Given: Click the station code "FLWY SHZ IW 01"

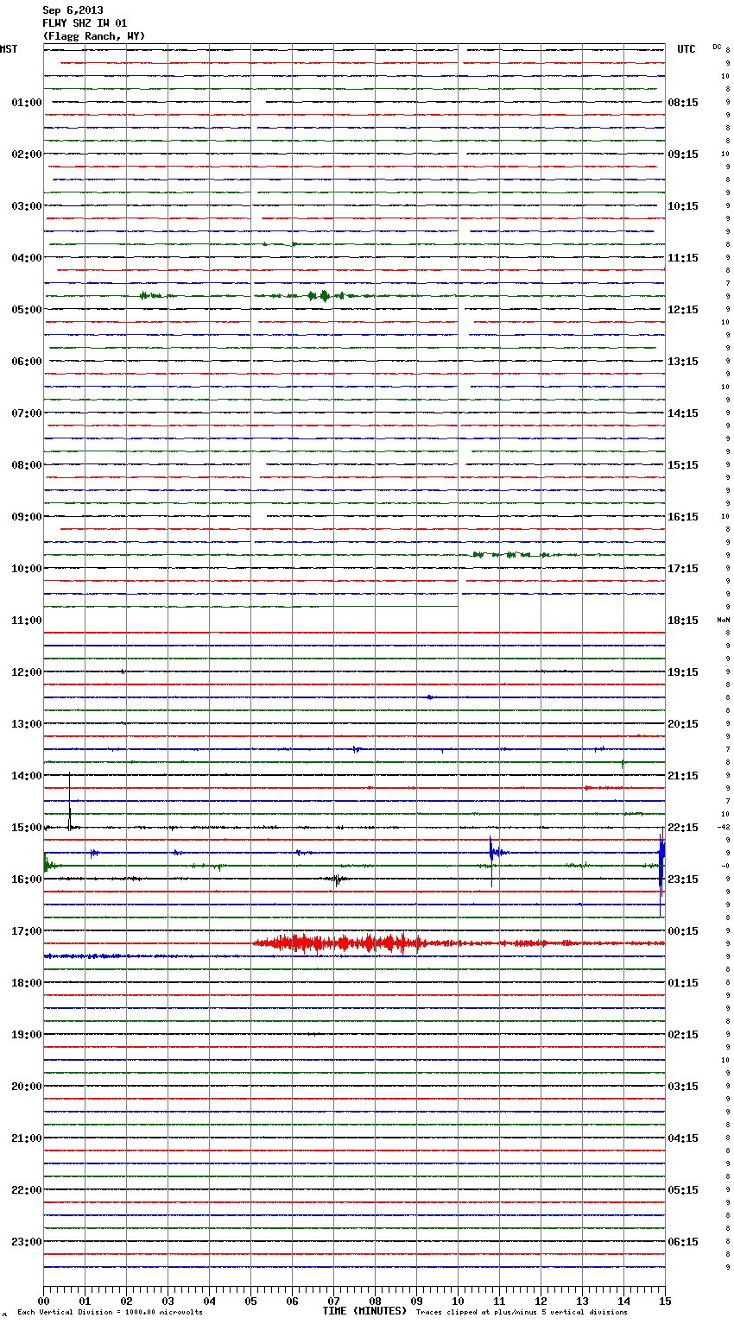Looking at the screenshot, I should (x=85, y=23).
